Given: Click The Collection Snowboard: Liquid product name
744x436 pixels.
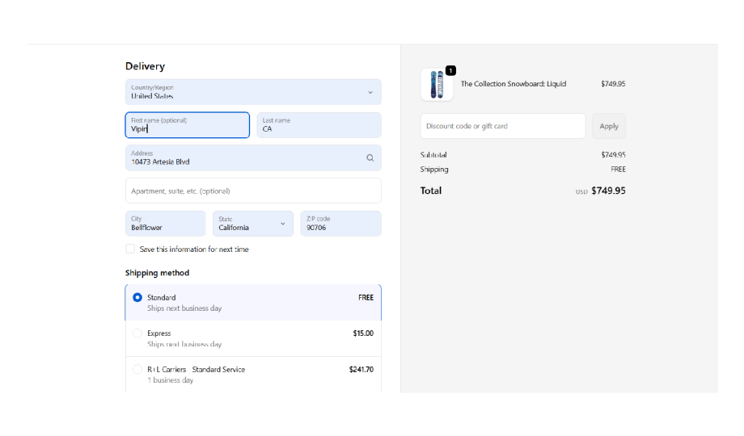Looking at the screenshot, I should (514, 84).
